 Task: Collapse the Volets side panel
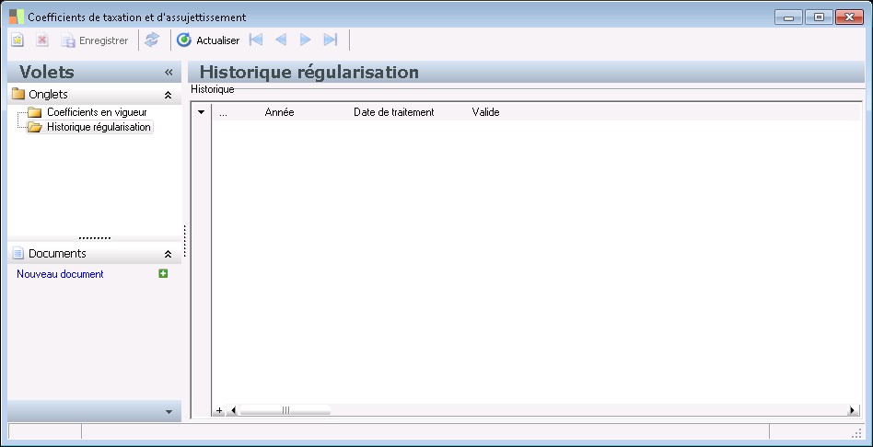169,73
